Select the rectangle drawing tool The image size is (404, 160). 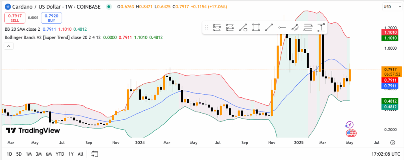tap(256, 27)
